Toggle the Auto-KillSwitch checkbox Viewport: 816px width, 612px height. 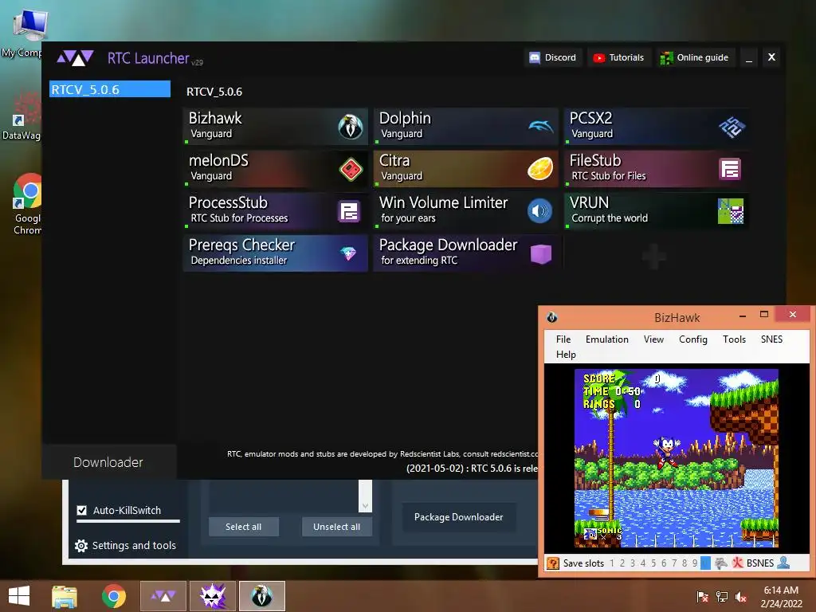[82, 510]
